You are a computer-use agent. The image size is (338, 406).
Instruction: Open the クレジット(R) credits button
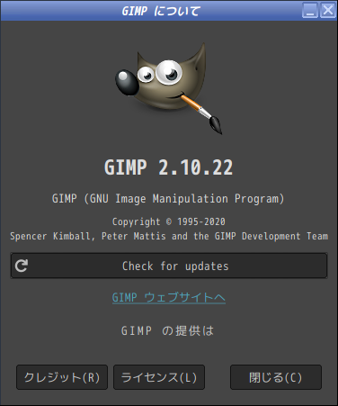(62, 377)
